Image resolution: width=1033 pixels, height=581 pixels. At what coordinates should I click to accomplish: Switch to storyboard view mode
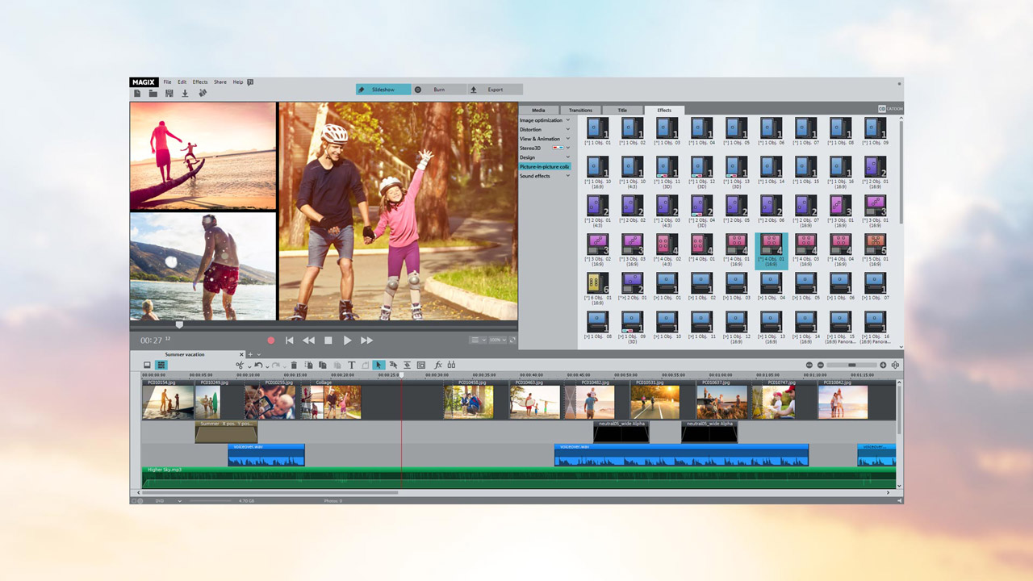tap(147, 366)
